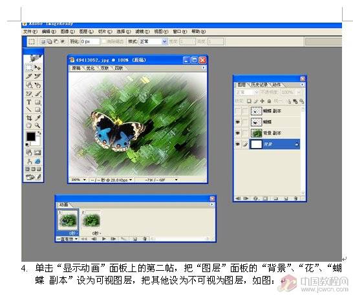The width and height of the screenshot is (353, 296).
Task: Open the 文件 File menu
Action: click(30, 32)
